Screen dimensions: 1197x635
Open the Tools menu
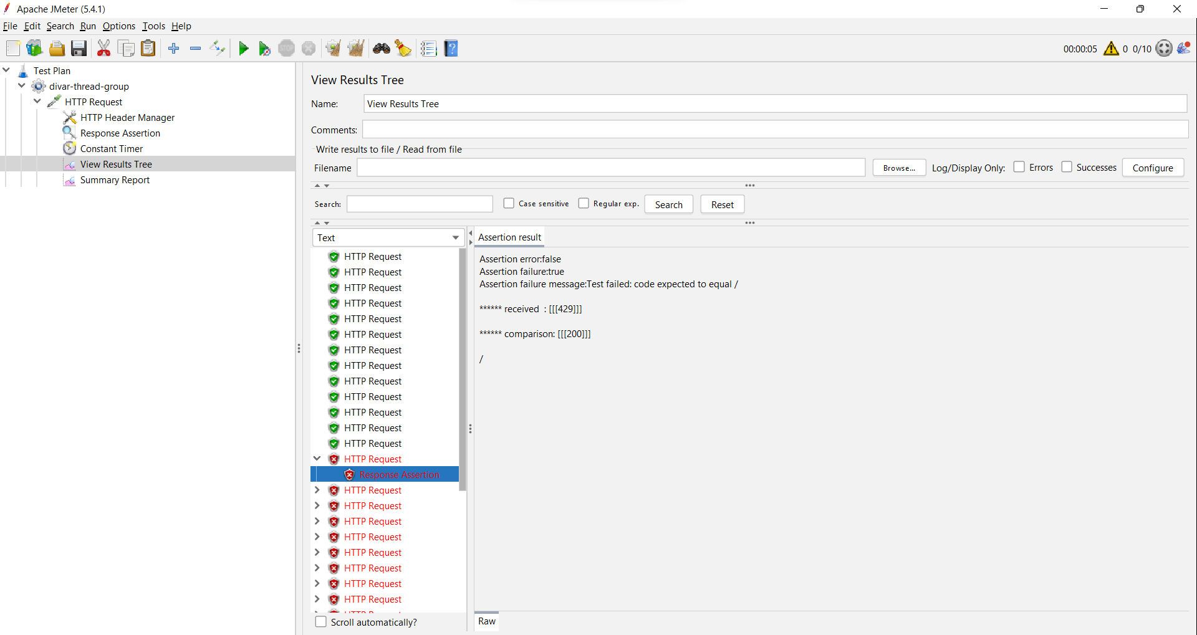(153, 26)
